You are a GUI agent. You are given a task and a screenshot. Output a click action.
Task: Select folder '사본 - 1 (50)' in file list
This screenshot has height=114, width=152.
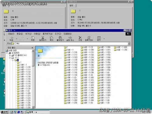coord(104,47)
